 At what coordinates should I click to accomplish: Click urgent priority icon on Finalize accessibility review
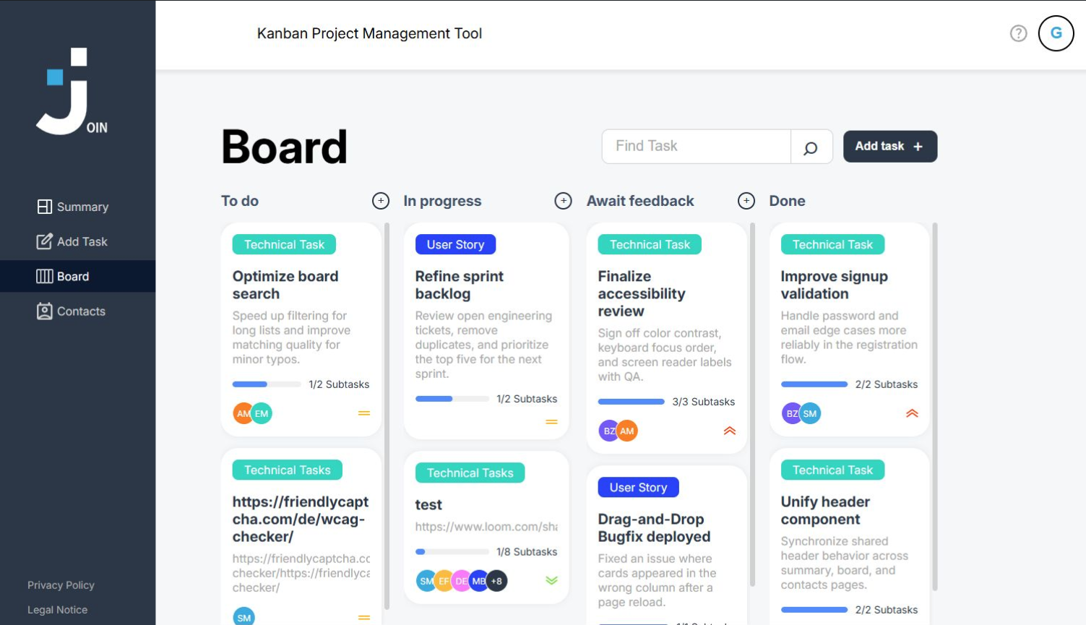pos(730,431)
